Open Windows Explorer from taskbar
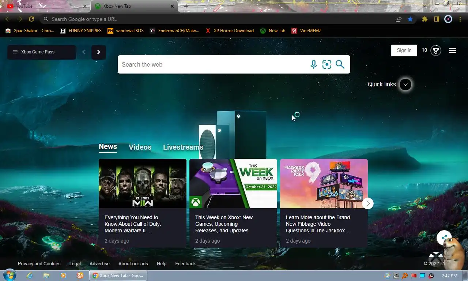 pyautogui.click(x=46, y=276)
